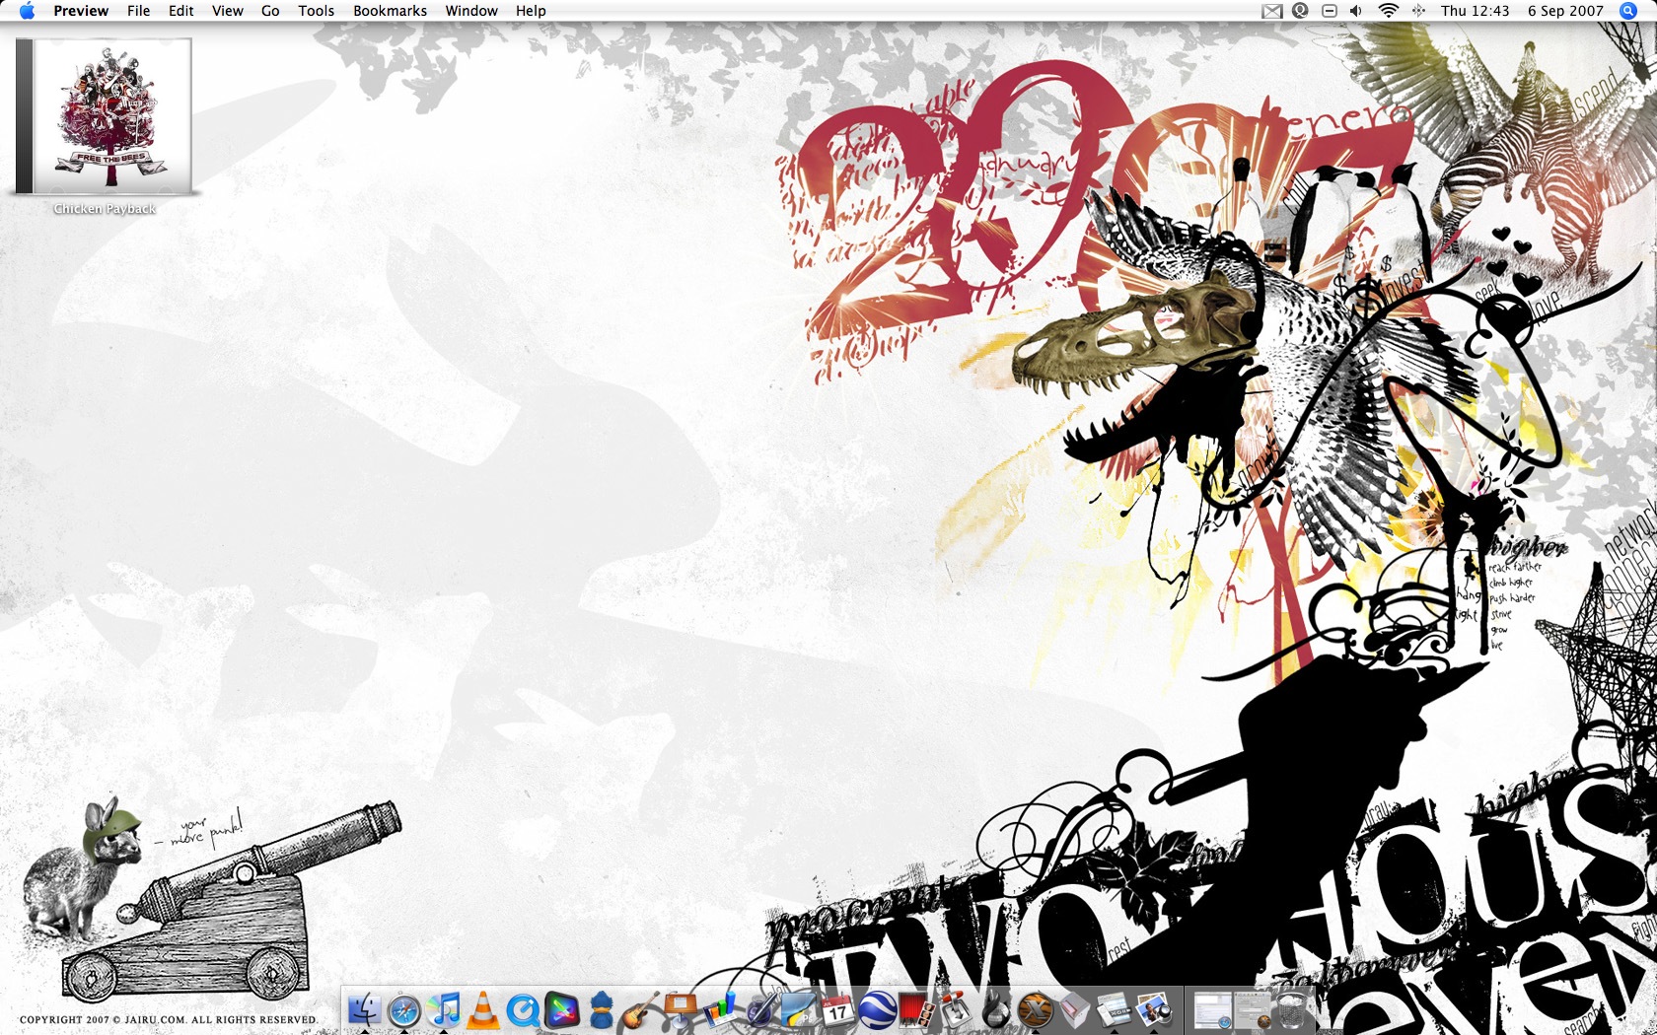Image resolution: width=1657 pixels, height=1035 pixels.
Task: Open the Bookmarks menu
Action: tap(390, 11)
